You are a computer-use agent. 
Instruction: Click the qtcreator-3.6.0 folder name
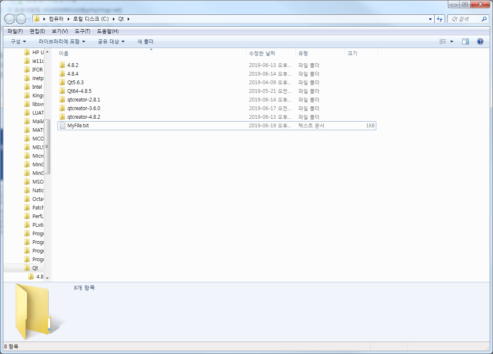pos(84,108)
